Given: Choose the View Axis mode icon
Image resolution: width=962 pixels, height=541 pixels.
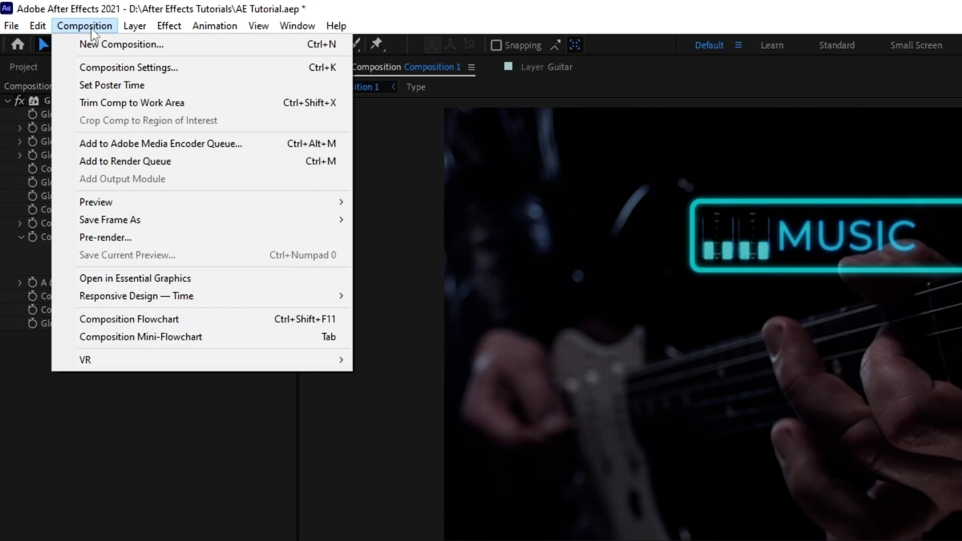Looking at the screenshot, I should 469,45.
